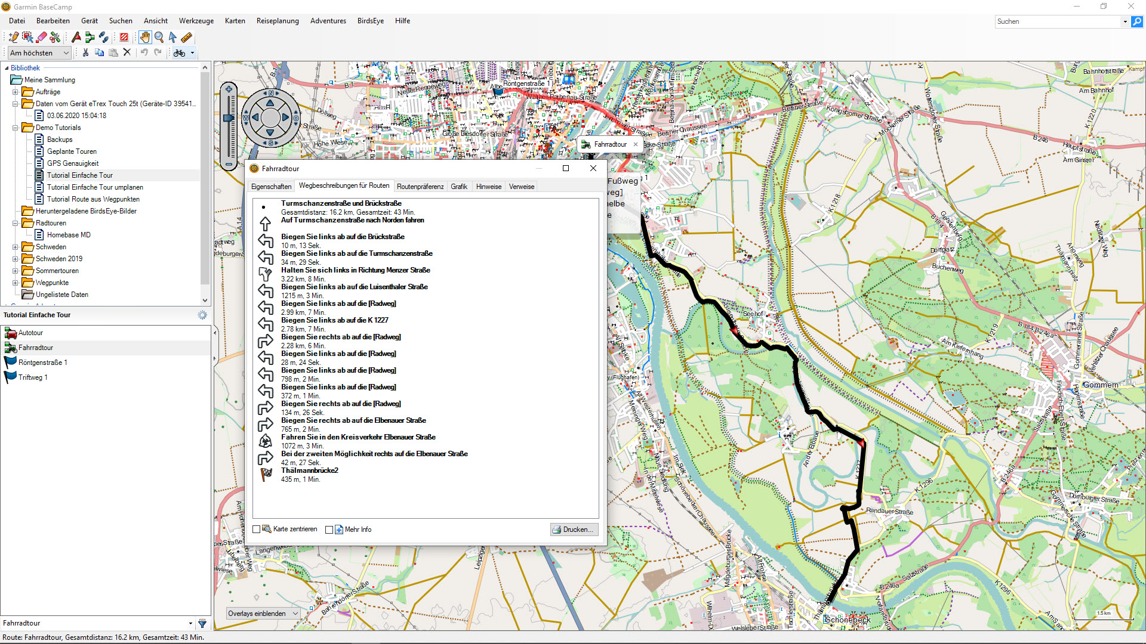Switch to the Eigenschaften tab
Viewport: 1146px width, 644px height.
coord(271,187)
